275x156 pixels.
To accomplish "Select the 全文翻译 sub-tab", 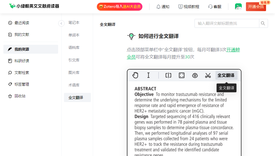I will click(77, 98).
